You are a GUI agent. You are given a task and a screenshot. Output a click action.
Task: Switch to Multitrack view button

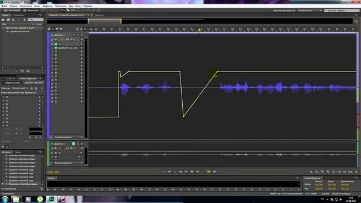[31, 10]
